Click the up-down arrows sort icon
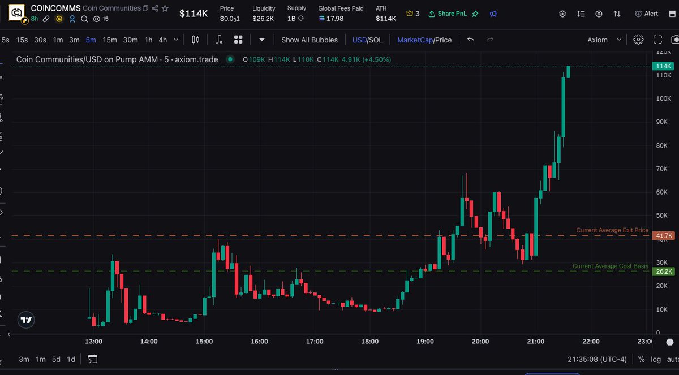 [x=617, y=14]
